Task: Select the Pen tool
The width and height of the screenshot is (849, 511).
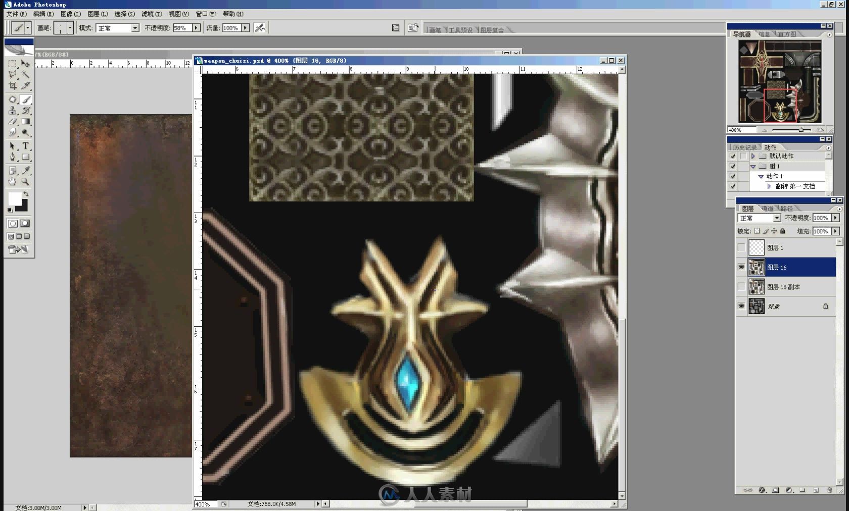Action: click(13, 157)
